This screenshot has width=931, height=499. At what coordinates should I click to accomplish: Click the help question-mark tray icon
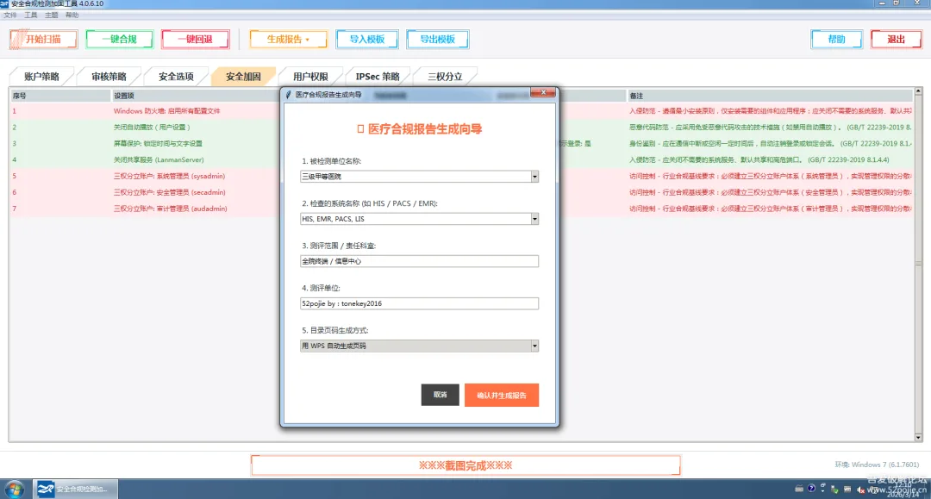(811, 489)
